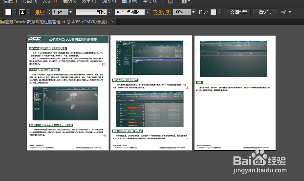Image resolution: width=304 pixels, height=181 pixels.
Task: Click the 总结 heading on page three
Action: click(x=199, y=83)
